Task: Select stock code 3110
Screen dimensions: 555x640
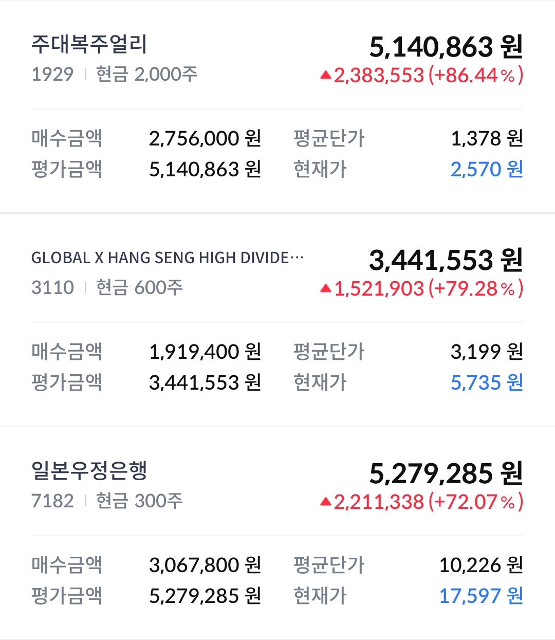Action: pyautogui.click(x=52, y=287)
